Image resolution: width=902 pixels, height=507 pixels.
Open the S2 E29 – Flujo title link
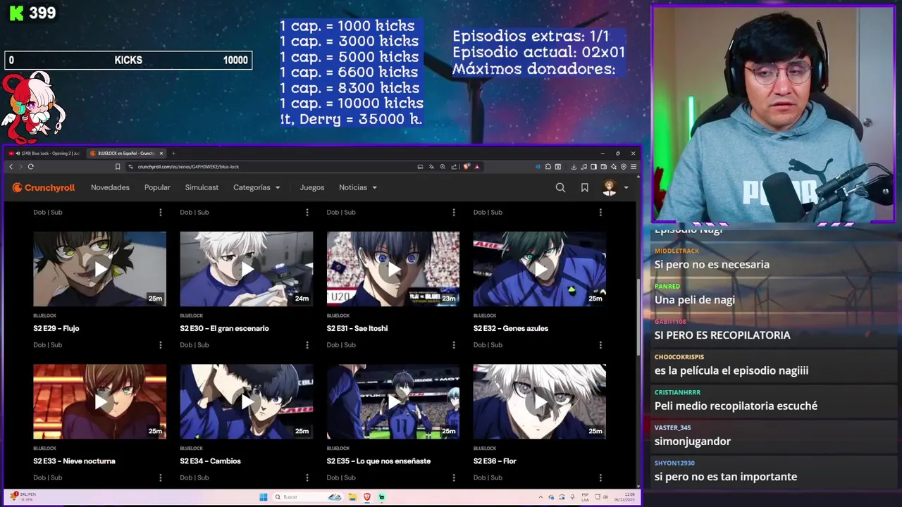click(56, 328)
